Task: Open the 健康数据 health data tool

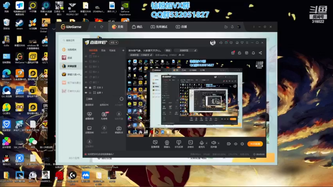Action: [x=89, y=116]
